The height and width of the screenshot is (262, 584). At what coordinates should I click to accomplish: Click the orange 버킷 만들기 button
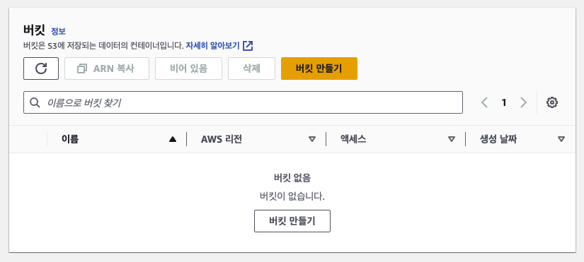click(319, 69)
